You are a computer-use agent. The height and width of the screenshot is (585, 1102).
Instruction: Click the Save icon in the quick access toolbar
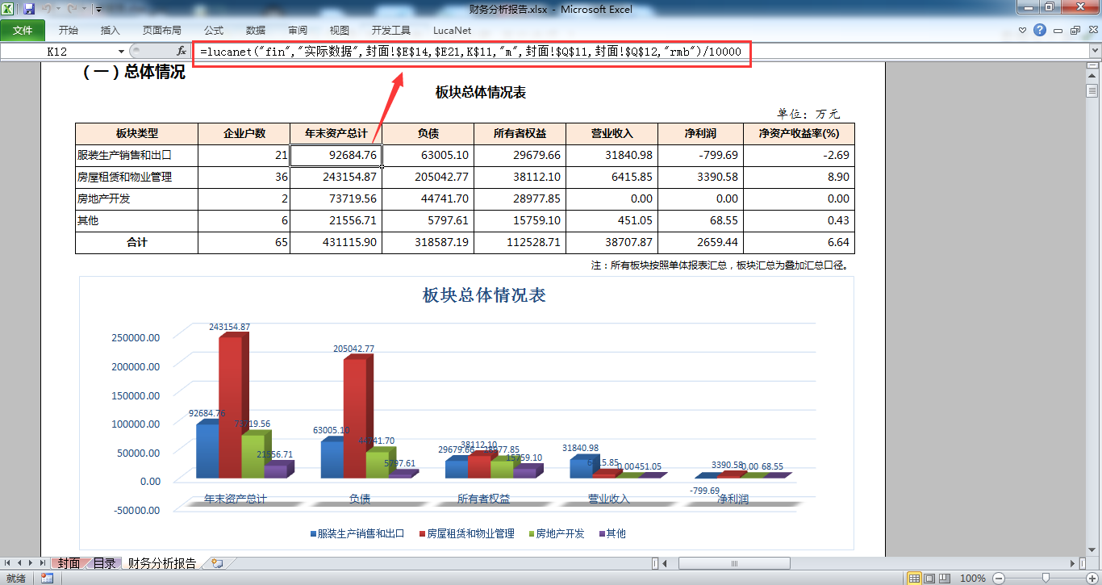coord(29,10)
